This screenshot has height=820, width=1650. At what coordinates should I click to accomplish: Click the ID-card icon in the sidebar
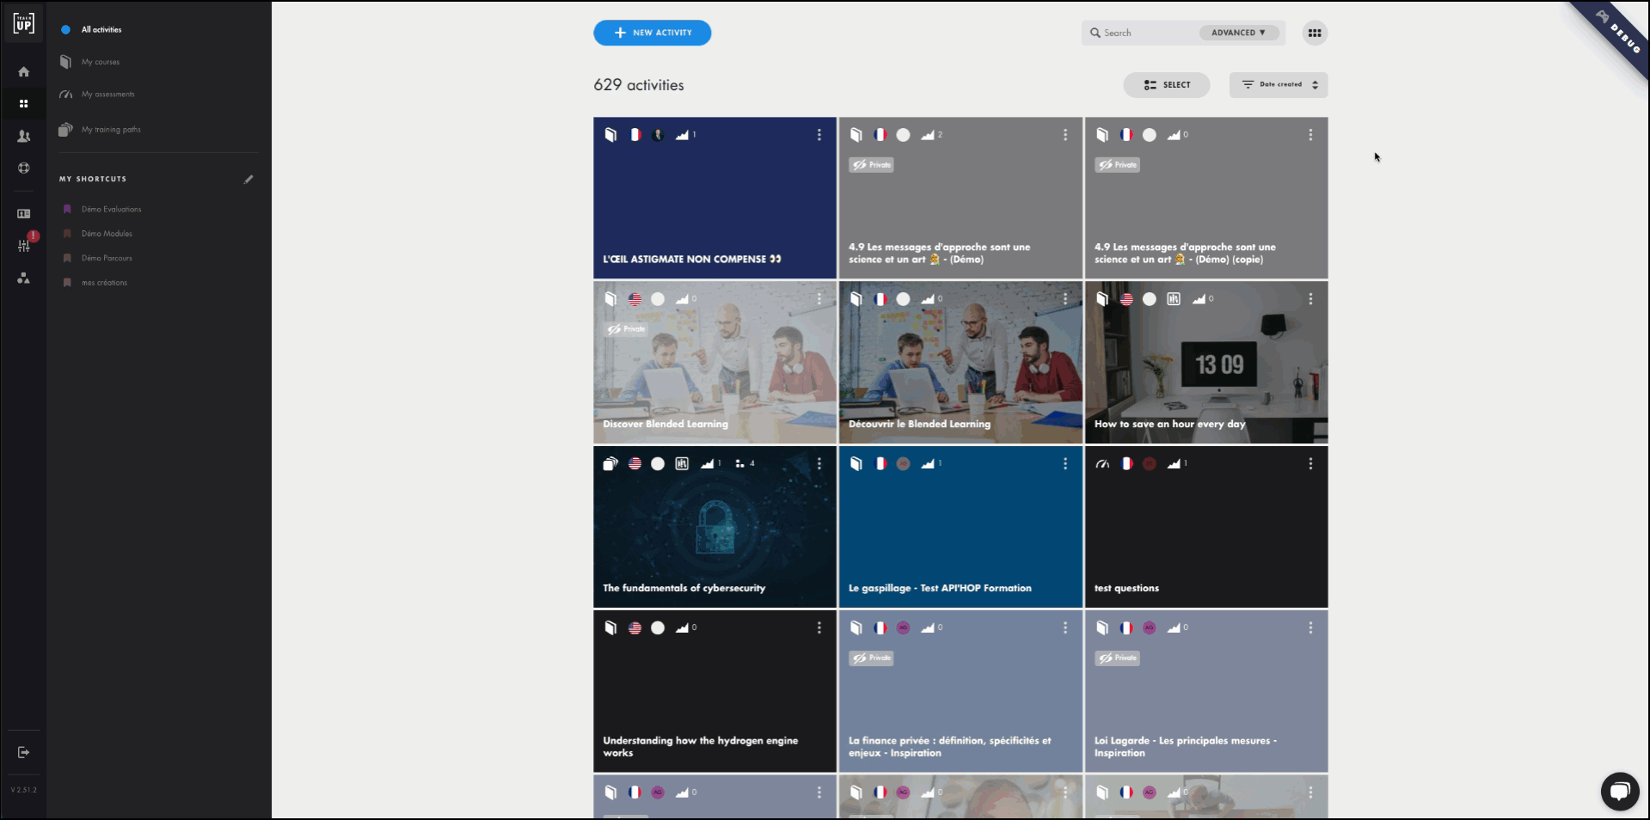(23, 211)
